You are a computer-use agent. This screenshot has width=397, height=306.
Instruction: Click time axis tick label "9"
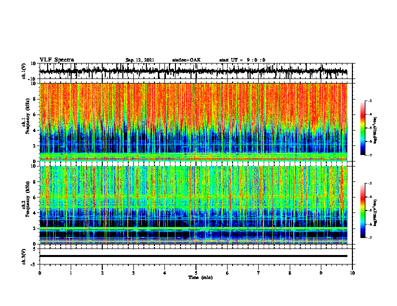coord(321,273)
